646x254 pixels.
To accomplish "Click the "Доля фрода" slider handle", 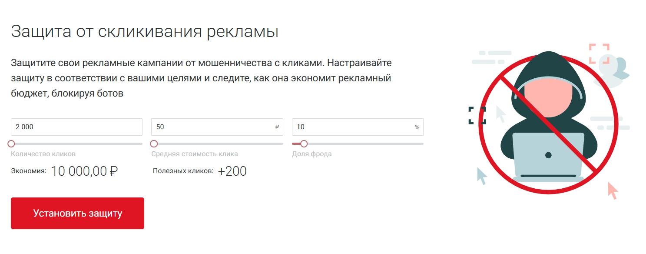I will click(x=304, y=144).
